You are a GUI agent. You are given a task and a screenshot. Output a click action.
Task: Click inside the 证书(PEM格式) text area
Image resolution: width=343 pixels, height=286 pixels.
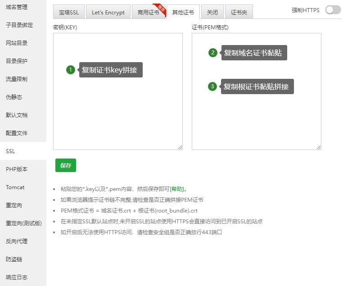coord(256,122)
